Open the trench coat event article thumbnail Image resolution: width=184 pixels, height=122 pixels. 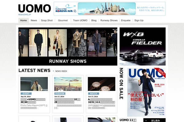34,84
